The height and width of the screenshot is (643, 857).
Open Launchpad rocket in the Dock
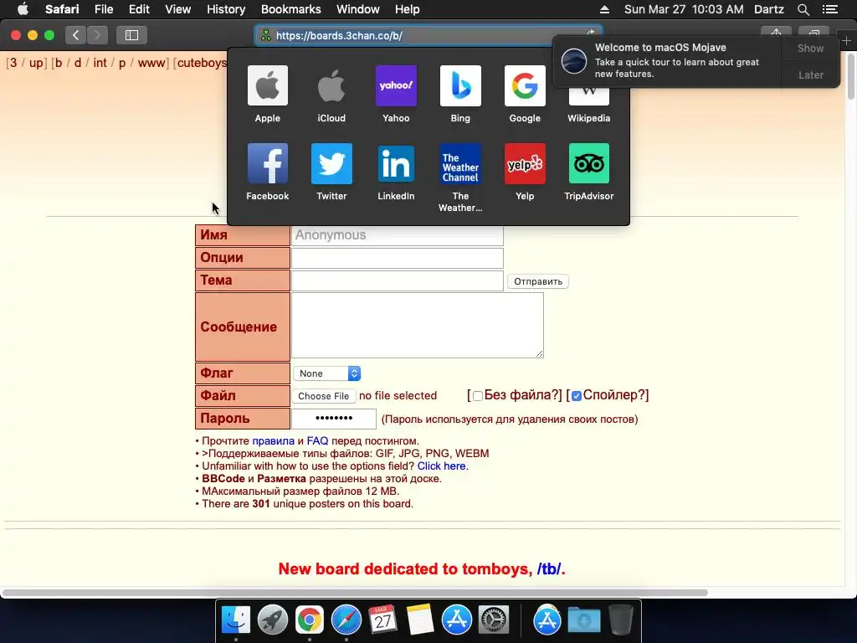coord(273,620)
